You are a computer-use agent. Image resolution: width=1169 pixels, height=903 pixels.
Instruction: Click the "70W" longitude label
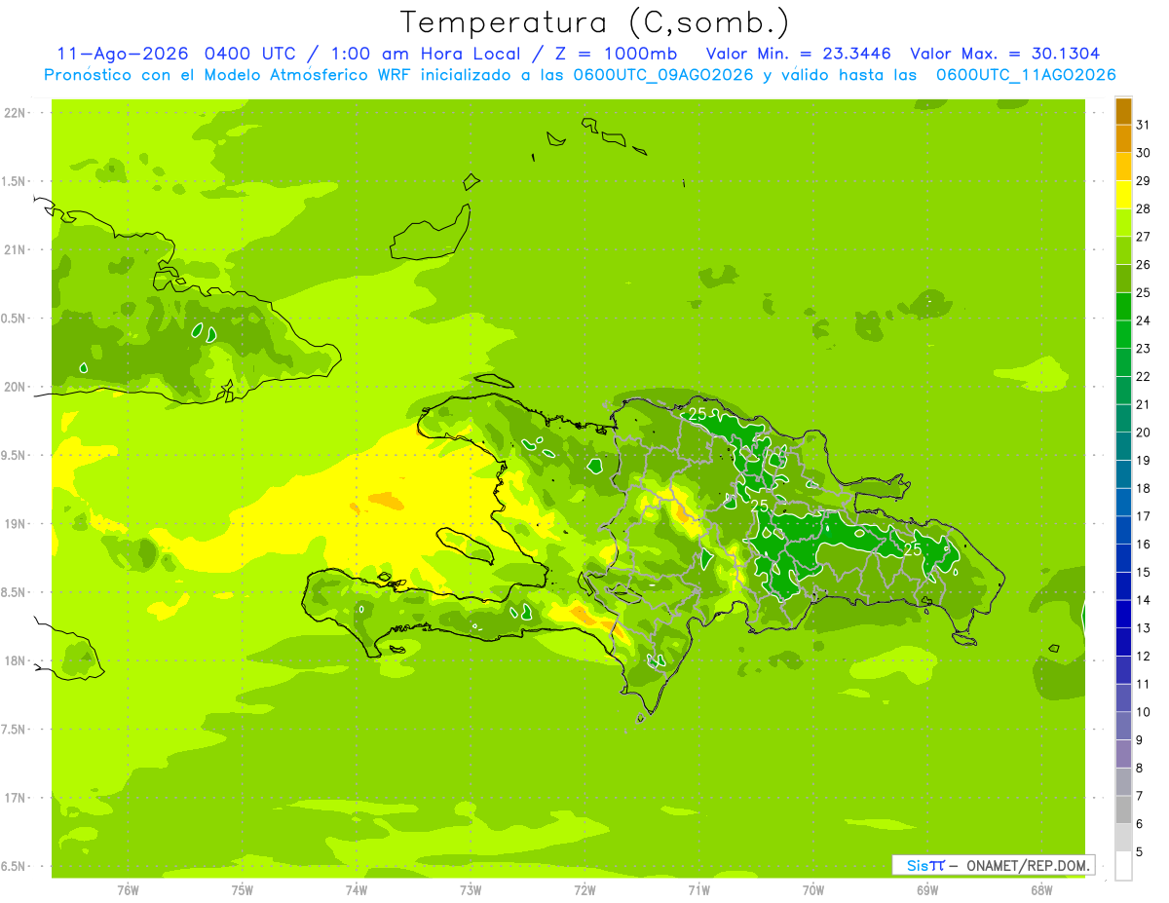[x=813, y=890]
